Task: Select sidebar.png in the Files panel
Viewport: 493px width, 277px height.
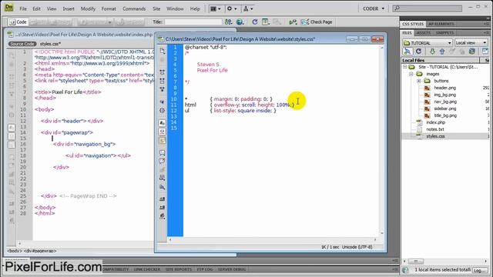Action: pyautogui.click(x=444, y=108)
